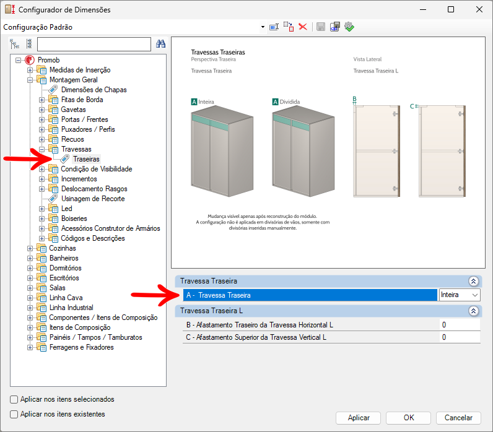Select the Incrementos tree item

pos(79,179)
